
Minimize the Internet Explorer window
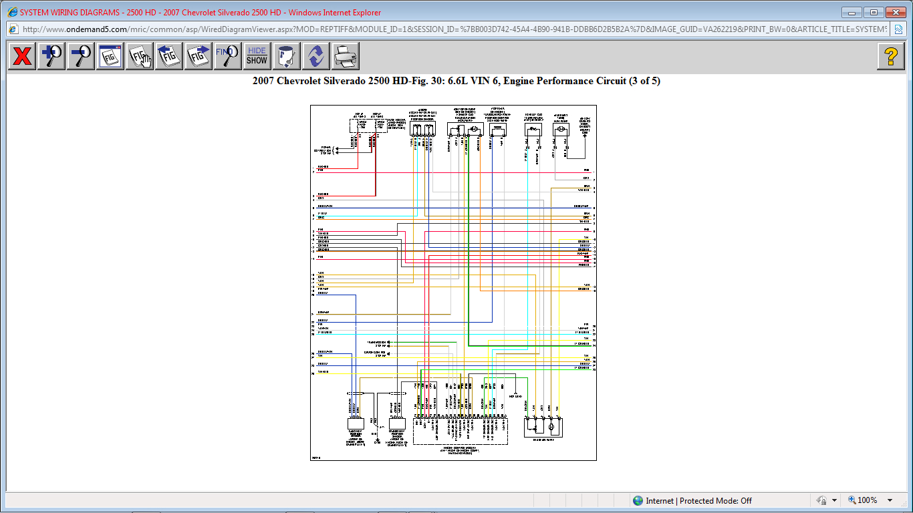point(852,12)
